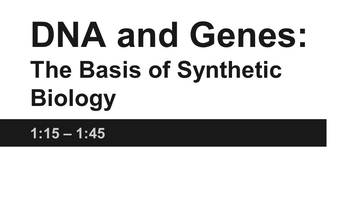353x198 pixels.
Task: Select the word Basis in the subtitle
Action: (110, 69)
